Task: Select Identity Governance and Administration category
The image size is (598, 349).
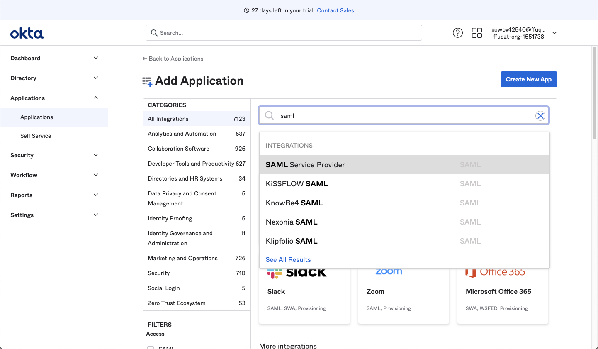Action: pos(197,238)
